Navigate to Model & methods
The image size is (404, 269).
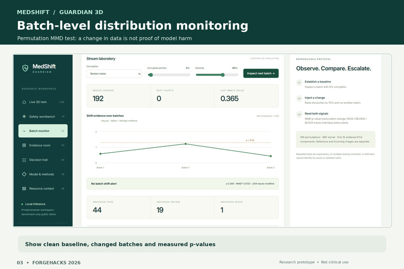pos(43,174)
